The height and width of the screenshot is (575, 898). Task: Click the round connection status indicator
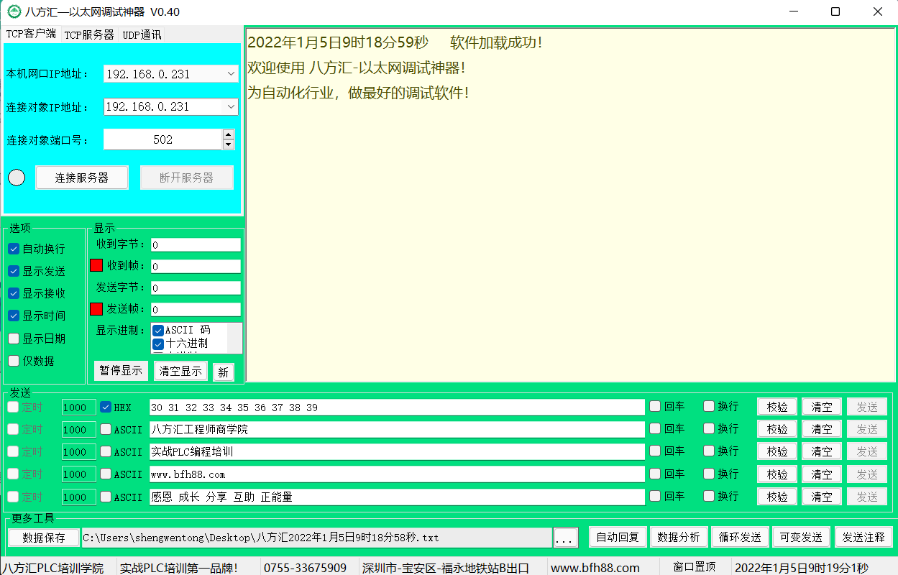17,177
